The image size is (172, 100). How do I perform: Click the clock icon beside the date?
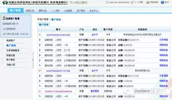(107, 2)
